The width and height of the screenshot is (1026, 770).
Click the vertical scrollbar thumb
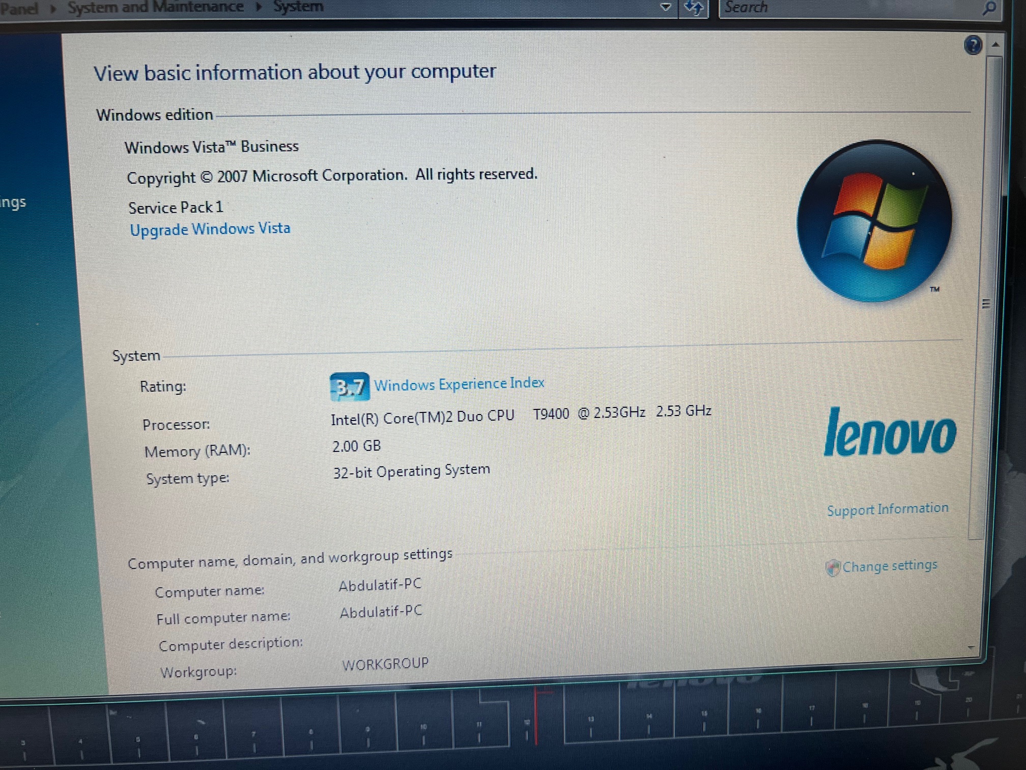pyautogui.click(x=987, y=304)
